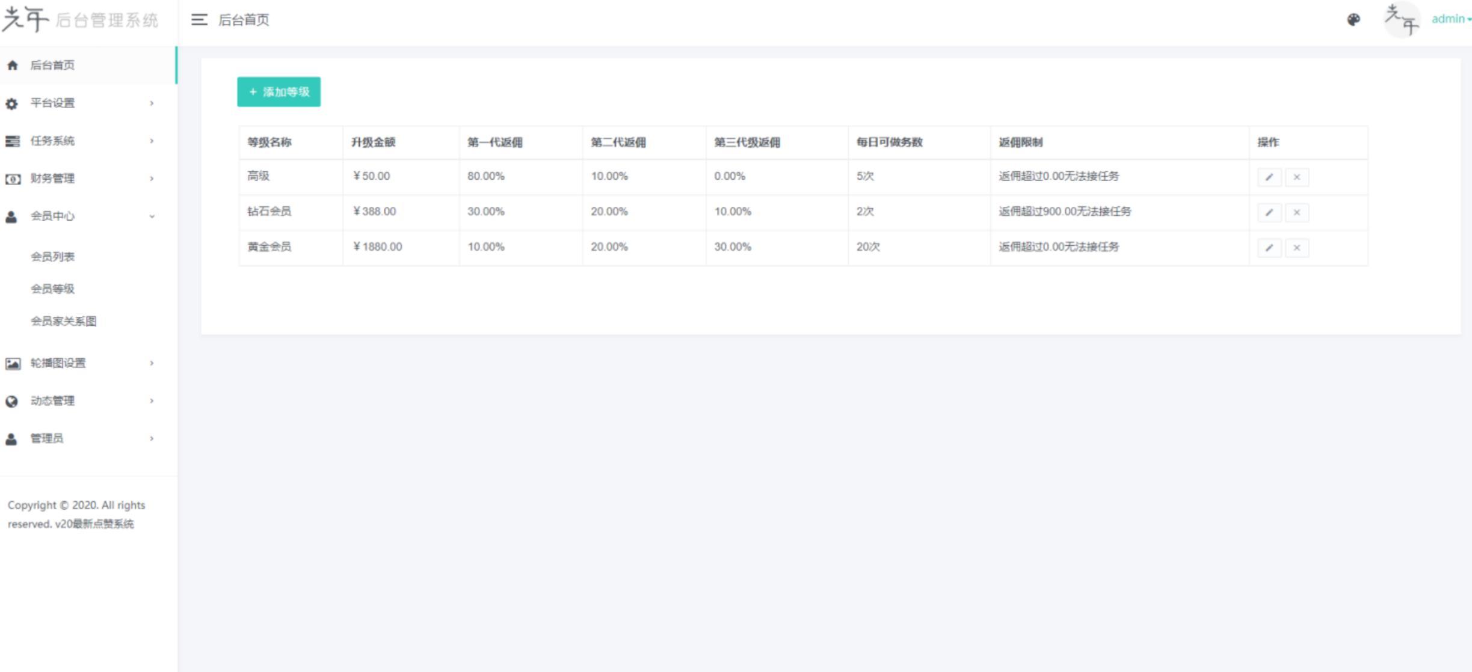The image size is (1472, 672).
Task: Expand the 平台设置 menu chevron
Action: 152,103
